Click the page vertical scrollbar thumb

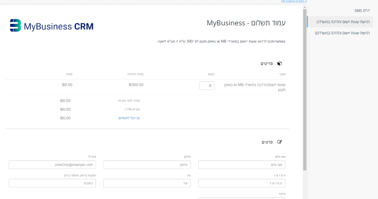coord(305,90)
